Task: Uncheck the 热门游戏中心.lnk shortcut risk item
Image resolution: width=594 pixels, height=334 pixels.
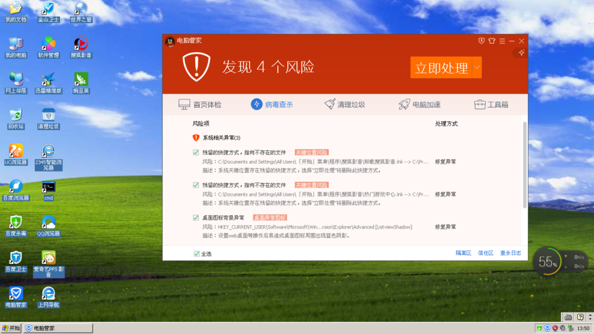Action: [196, 185]
